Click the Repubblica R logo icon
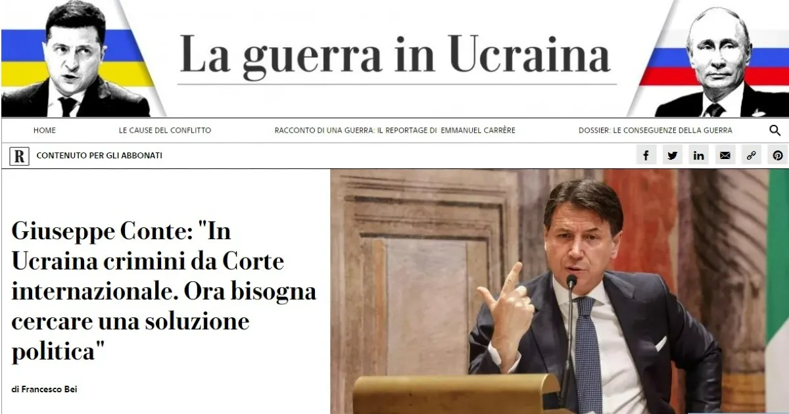This screenshot has height=414, width=789. (x=19, y=156)
